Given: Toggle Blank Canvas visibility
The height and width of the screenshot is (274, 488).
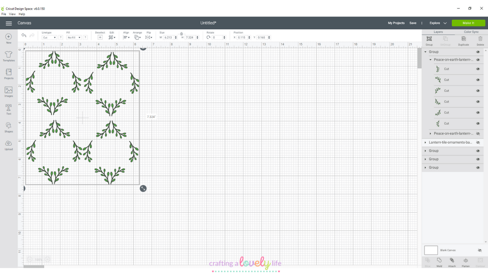Looking at the screenshot, I should pyautogui.click(x=480, y=250).
